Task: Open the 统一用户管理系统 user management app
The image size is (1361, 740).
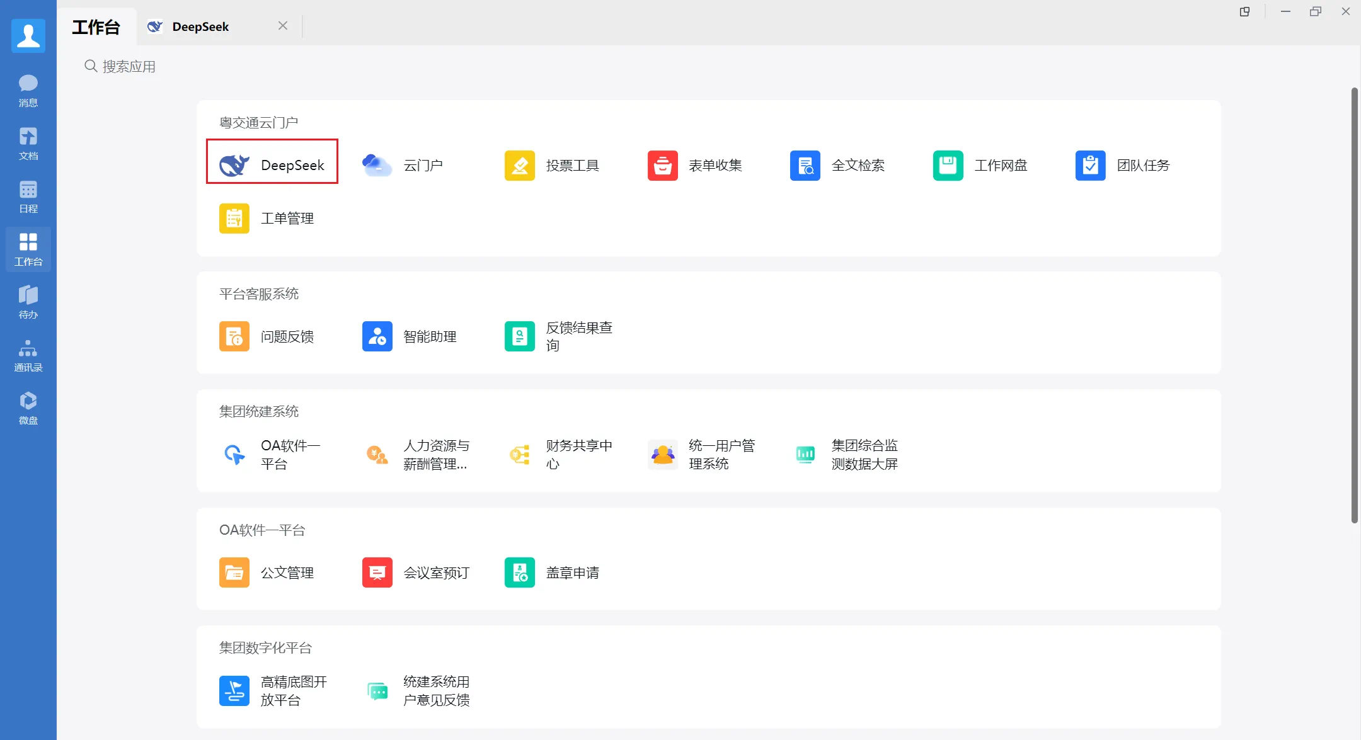Action: coord(701,454)
